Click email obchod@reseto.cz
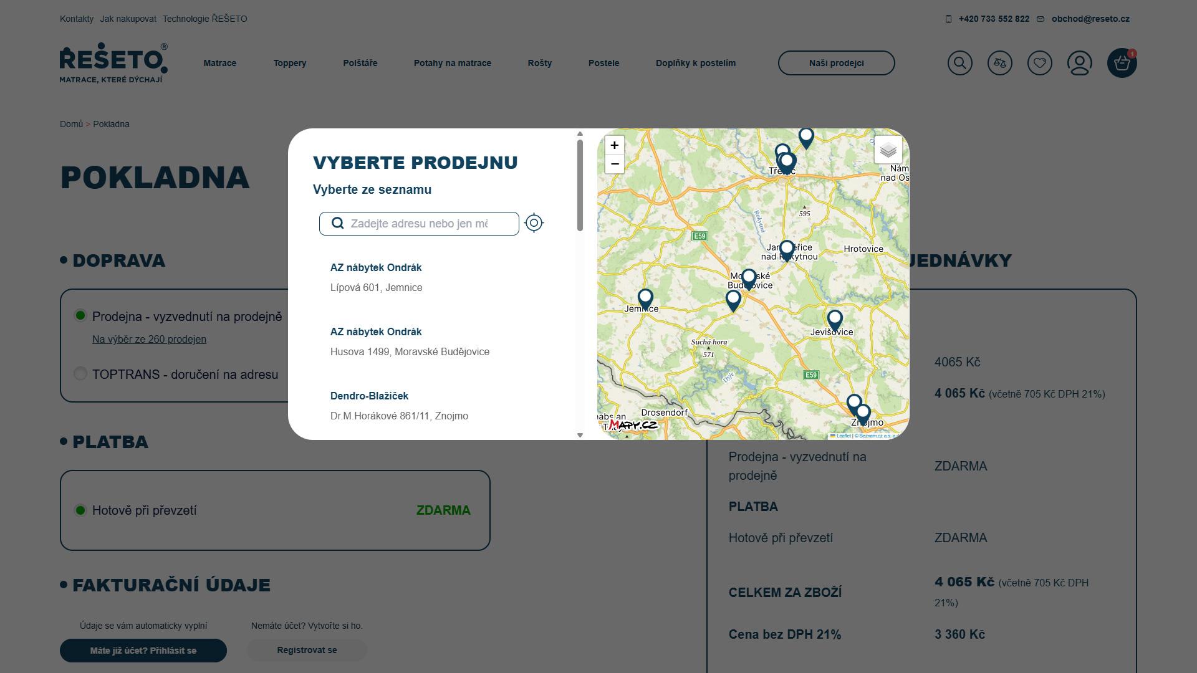The image size is (1197, 673). coord(1090,19)
